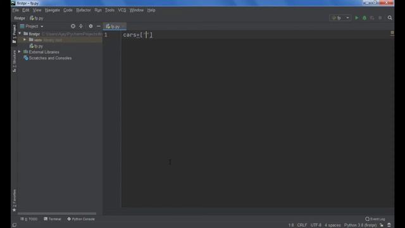
Task: Open the File menu
Action: pyautogui.click(x=15, y=10)
